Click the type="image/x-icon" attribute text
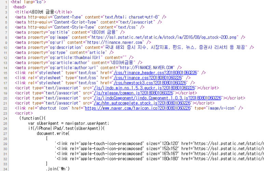The width and height of the screenshot is (264, 171). [x=216, y=108]
